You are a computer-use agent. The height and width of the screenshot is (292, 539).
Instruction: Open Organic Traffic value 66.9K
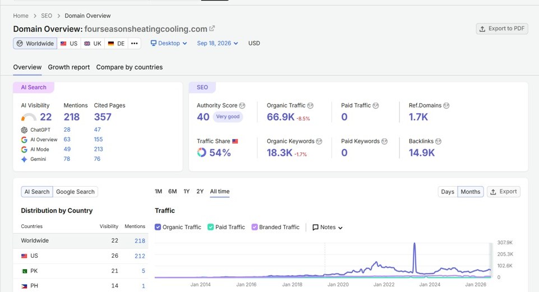280,117
